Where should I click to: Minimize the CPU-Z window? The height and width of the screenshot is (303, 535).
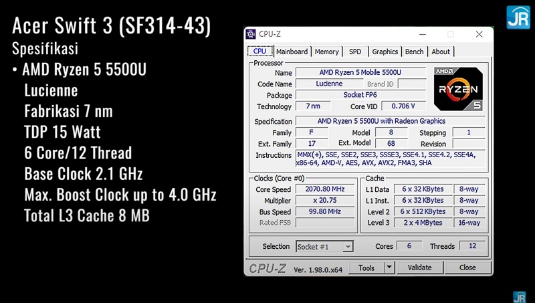coord(421,34)
